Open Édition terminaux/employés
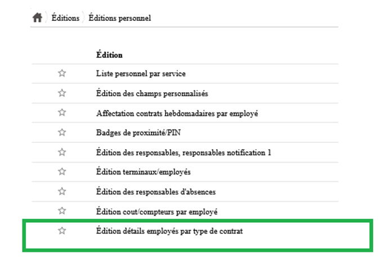This screenshot has width=385, height=261. point(144,172)
